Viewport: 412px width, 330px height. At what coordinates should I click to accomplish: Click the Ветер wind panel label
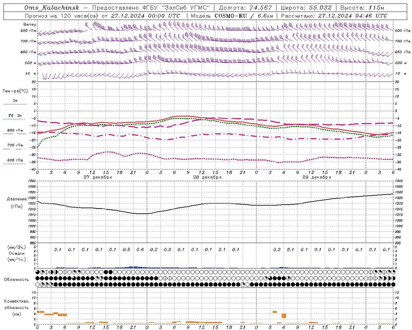click(30, 24)
